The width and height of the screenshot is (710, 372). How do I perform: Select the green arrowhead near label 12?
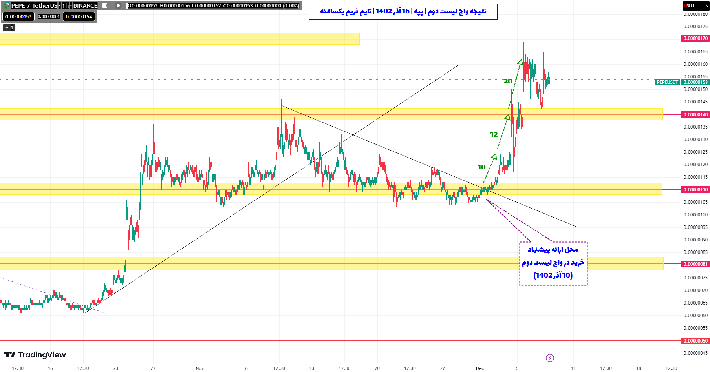coord(507,117)
